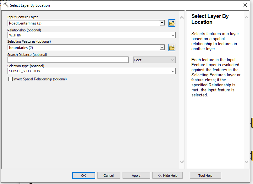Open Input Feature Layer dropdown arrow
The image size is (253, 184).
(162, 23)
